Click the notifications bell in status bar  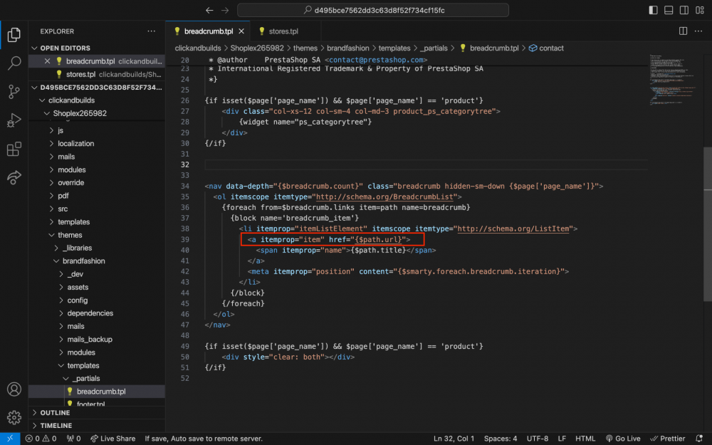tap(701, 438)
